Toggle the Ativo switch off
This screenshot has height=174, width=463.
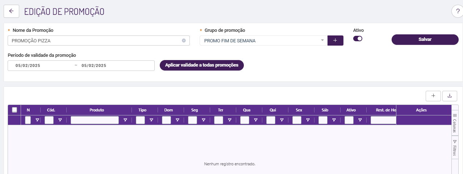358,39
